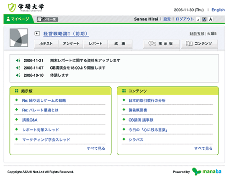Click the 掲示板 panel header
The height and width of the screenshot is (179, 229).
pos(60,91)
